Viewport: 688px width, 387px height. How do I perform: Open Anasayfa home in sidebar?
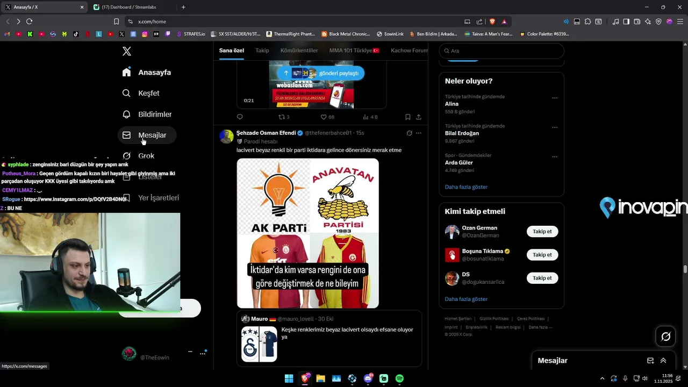point(147,72)
